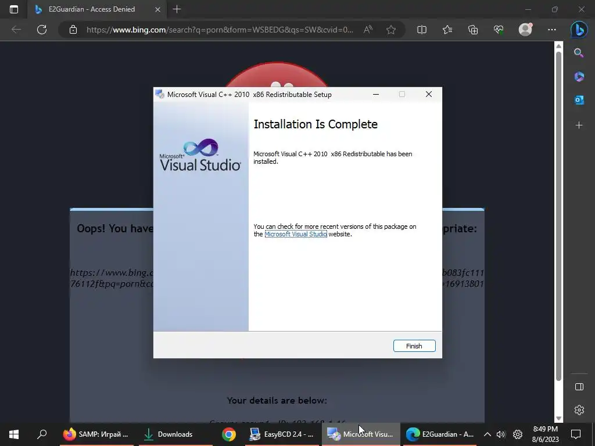
Task: Open Windows taskbar search
Action: coord(42,434)
